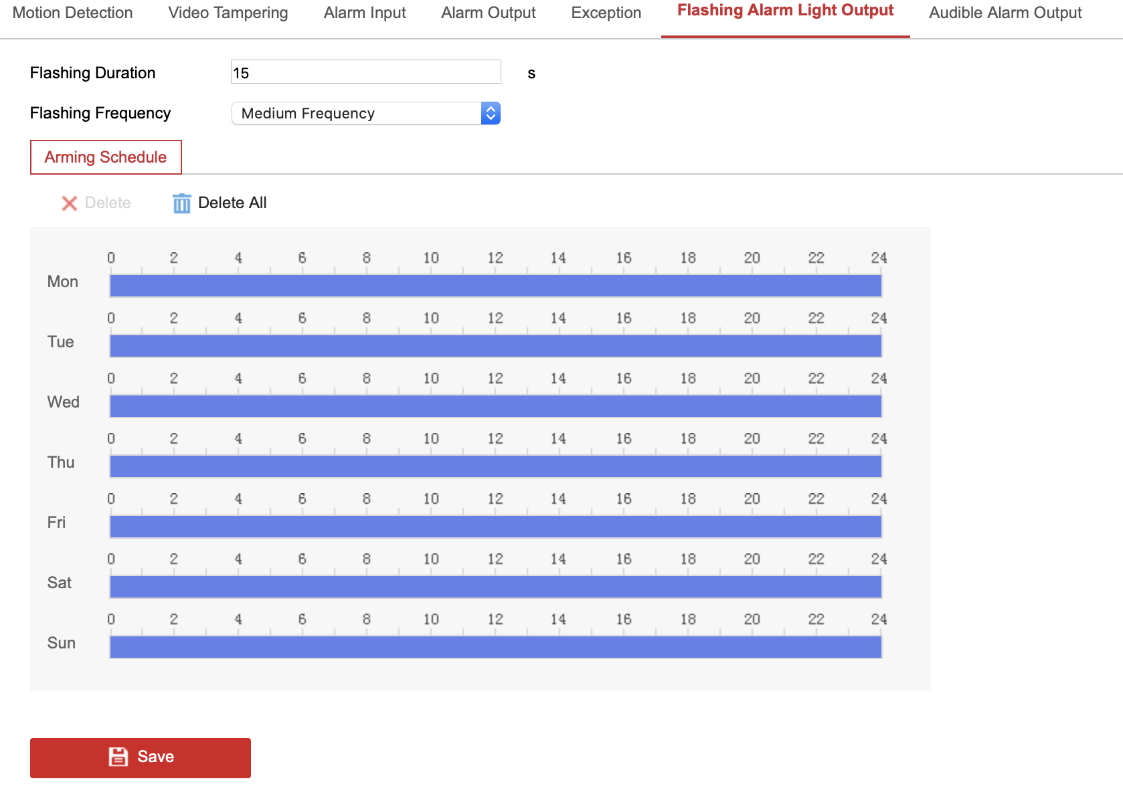Click the Flashing Duration input field
The image size is (1123, 807).
(x=365, y=72)
